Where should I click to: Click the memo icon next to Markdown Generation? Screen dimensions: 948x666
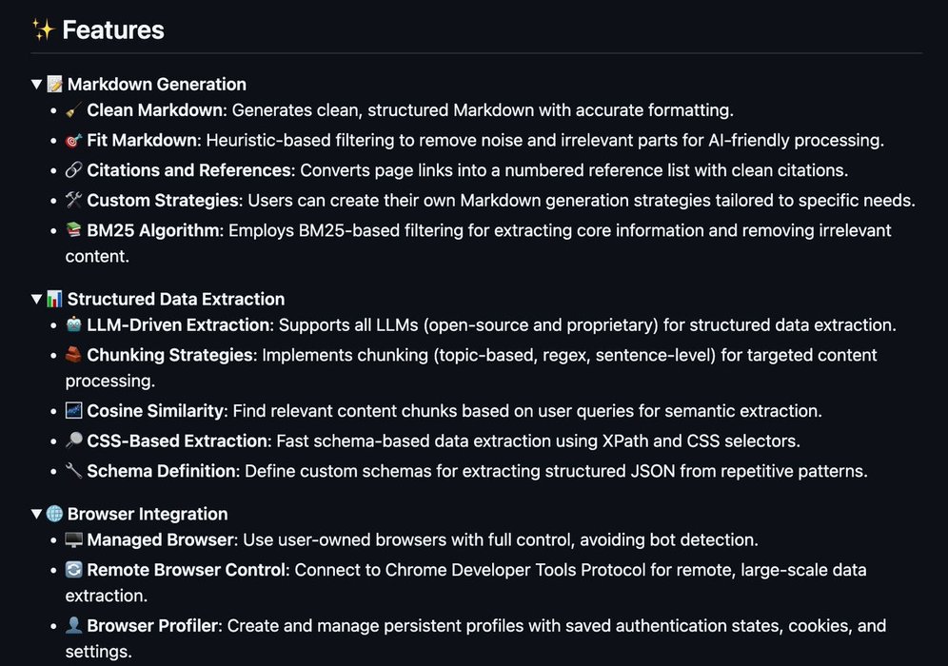click(x=55, y=84)
